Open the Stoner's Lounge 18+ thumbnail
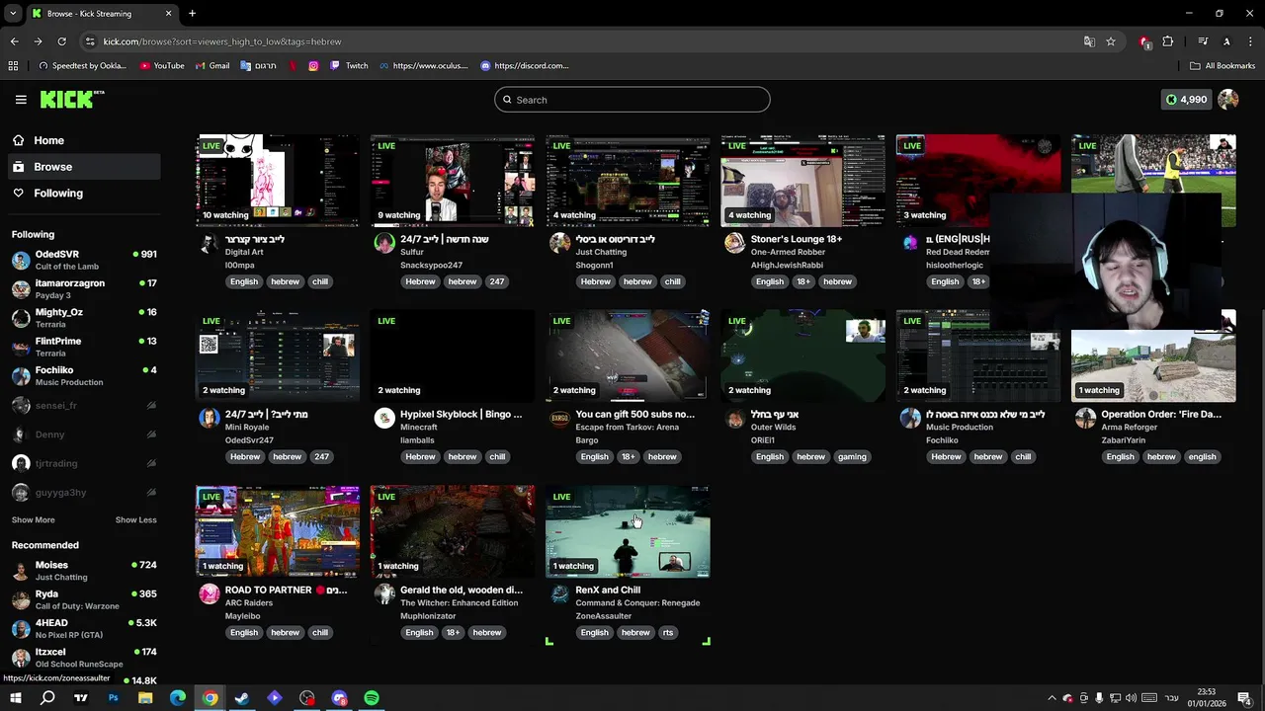The width and height of the screenshot is (1265, 711). coord(803,181)
